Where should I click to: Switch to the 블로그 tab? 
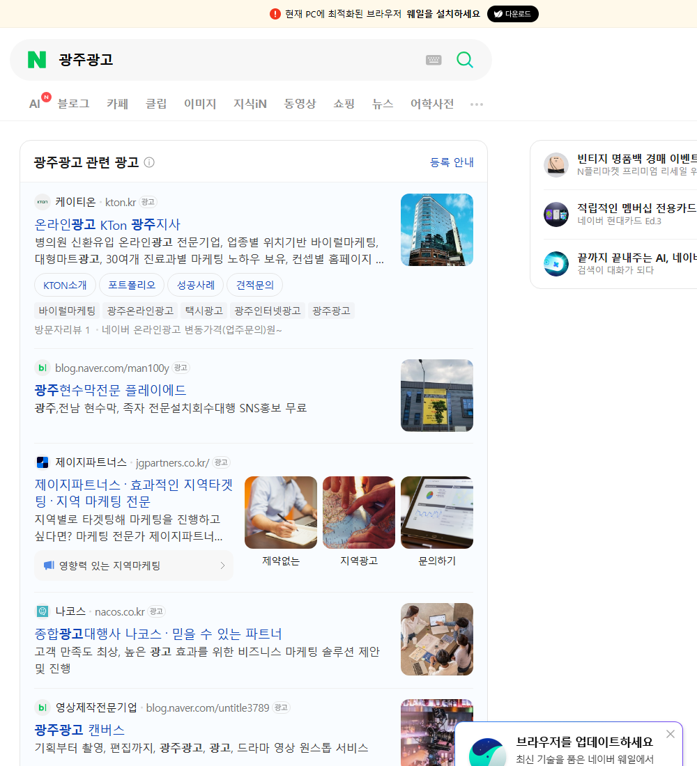[73, 104]
